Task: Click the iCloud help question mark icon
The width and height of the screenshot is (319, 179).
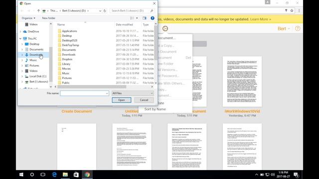Action: coord(298,29)
